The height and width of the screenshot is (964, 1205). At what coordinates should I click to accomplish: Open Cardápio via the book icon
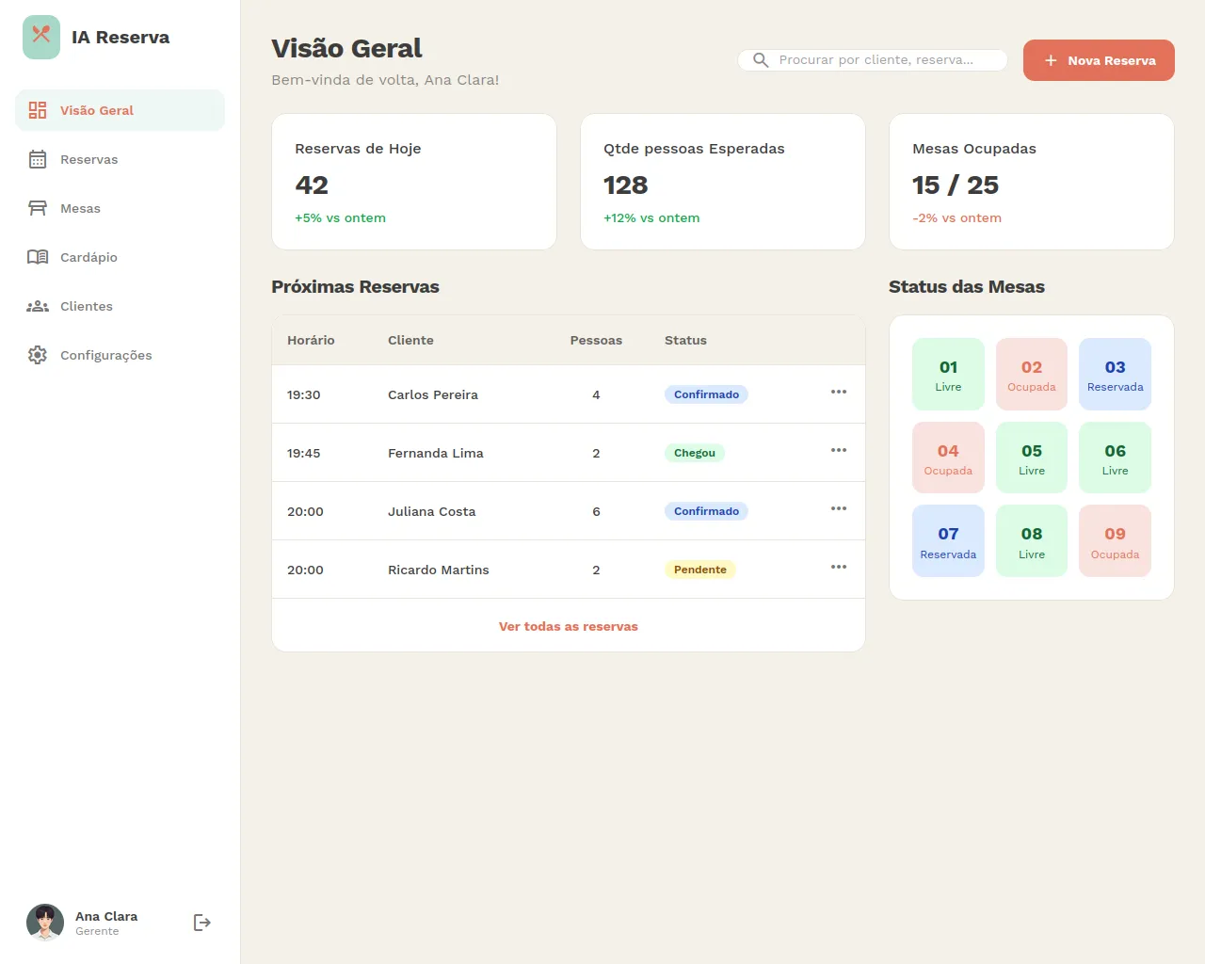coord(38,257)
